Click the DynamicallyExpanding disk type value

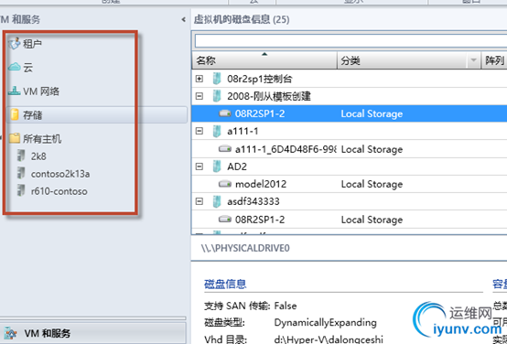325,322
